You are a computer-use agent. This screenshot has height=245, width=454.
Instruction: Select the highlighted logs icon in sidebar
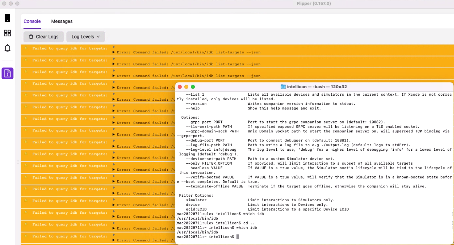coord(7,73)
